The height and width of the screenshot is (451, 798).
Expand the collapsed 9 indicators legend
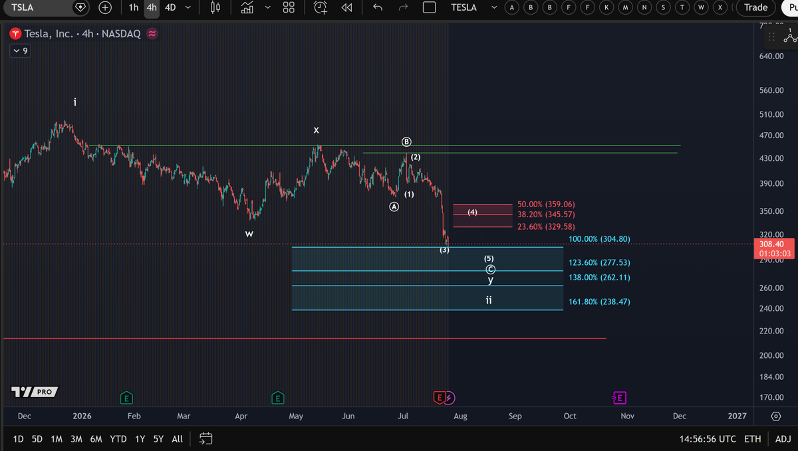coord(19,50)
